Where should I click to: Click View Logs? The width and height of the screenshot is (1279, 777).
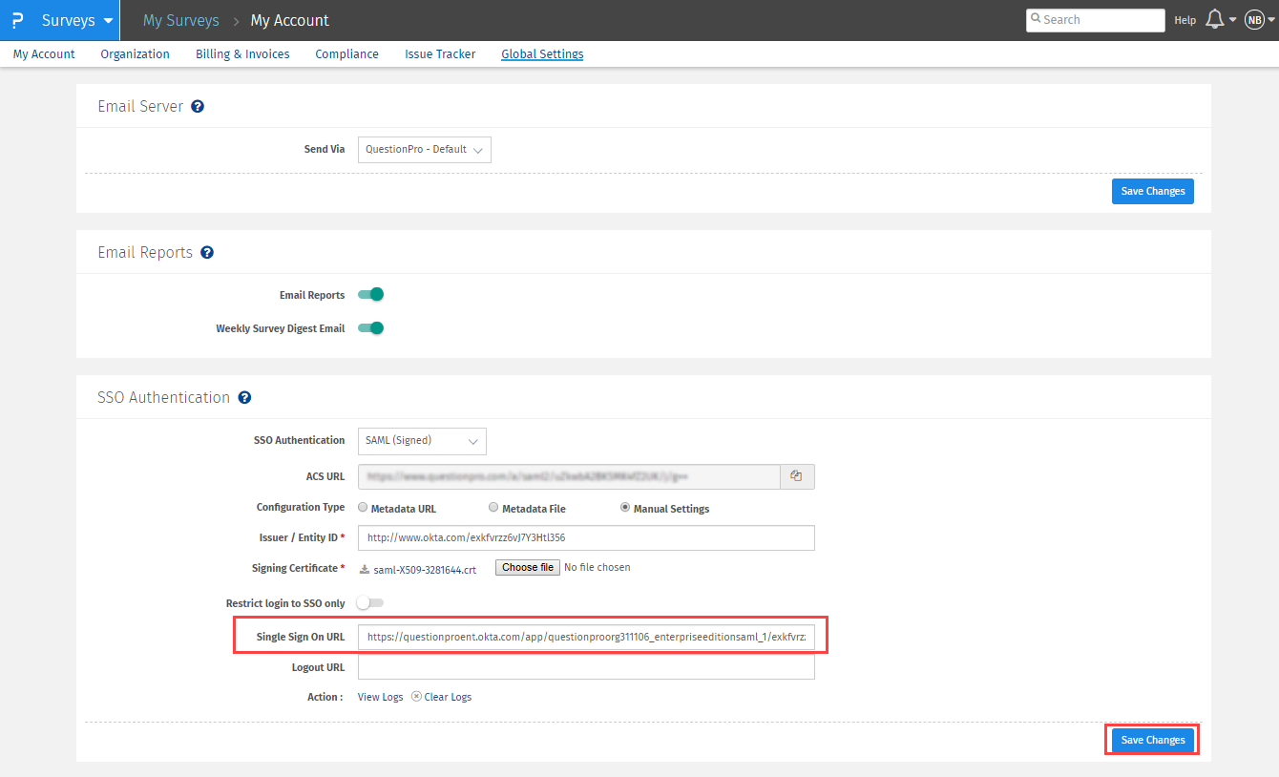pos(380,696)
